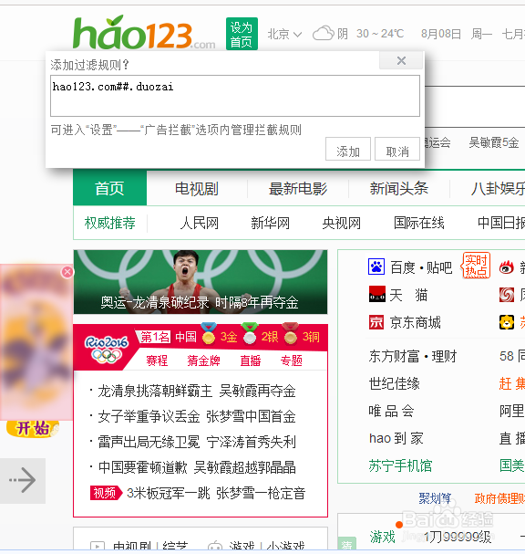Click the green 设为首页 button
Image resolution: width=525 pixels, height=554 pixels.
coord(242,34)
